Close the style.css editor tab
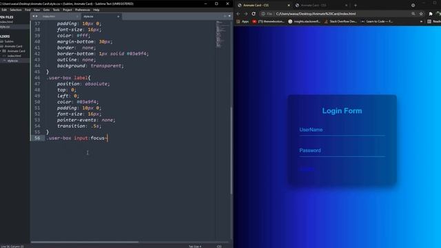441x248 pixels. [118, 17]
